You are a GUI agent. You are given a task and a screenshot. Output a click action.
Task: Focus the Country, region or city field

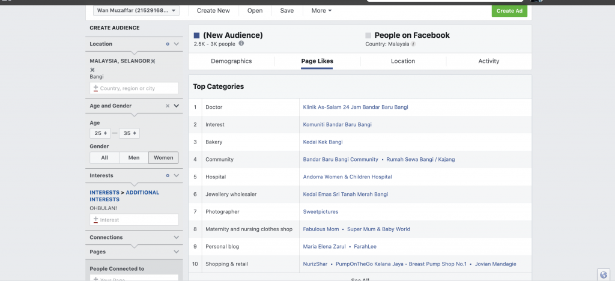[134, 88]
